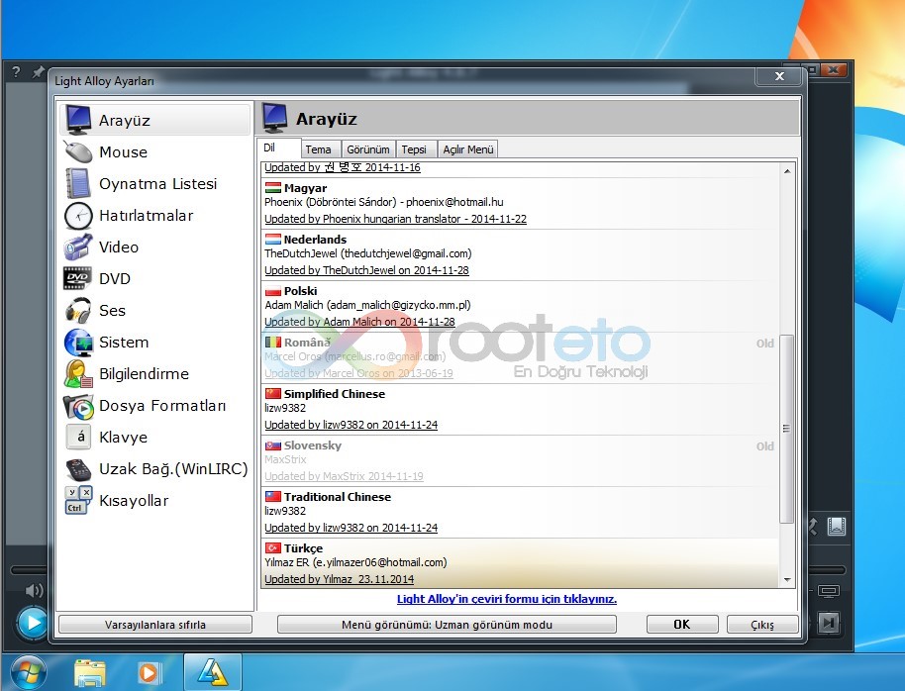Viewport: 905px width, 691px height.
Task: Choose the Simplified Chinese language name
Action: tap(335, 394)
